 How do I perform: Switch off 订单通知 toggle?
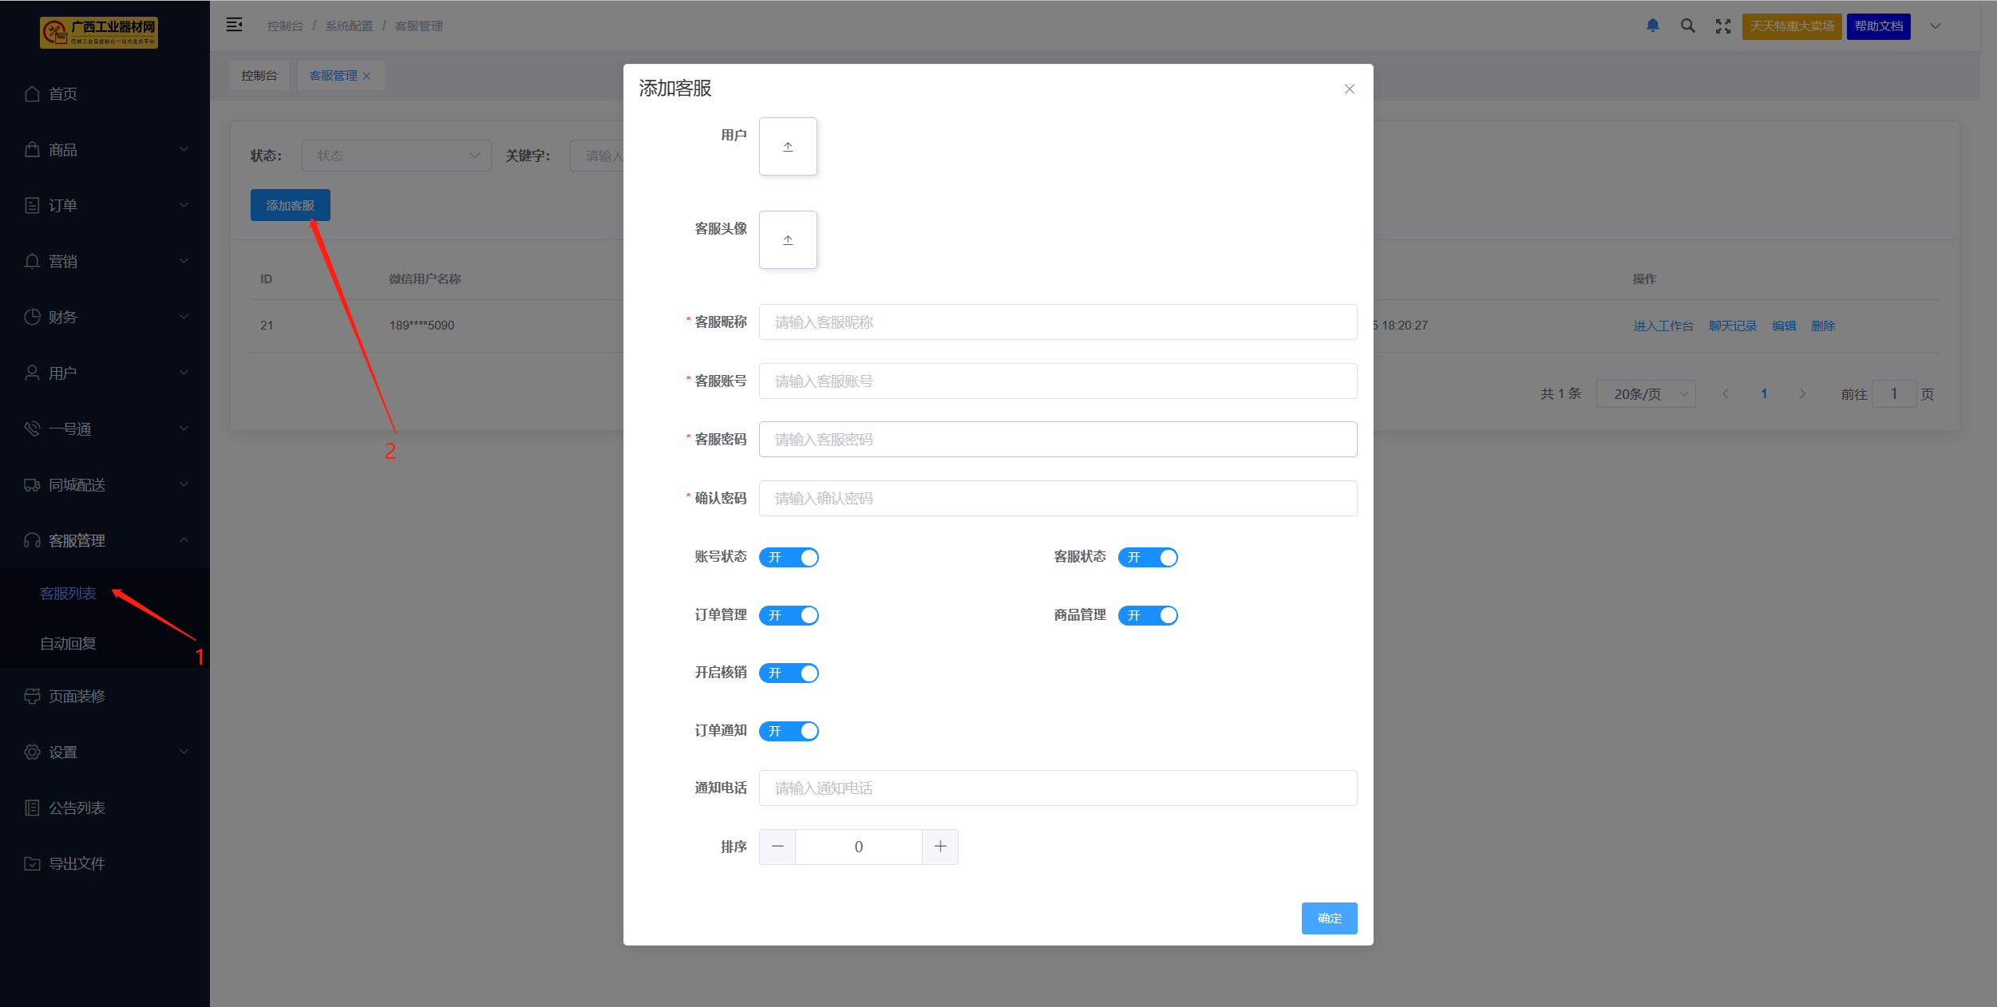[x=789, y=732]
